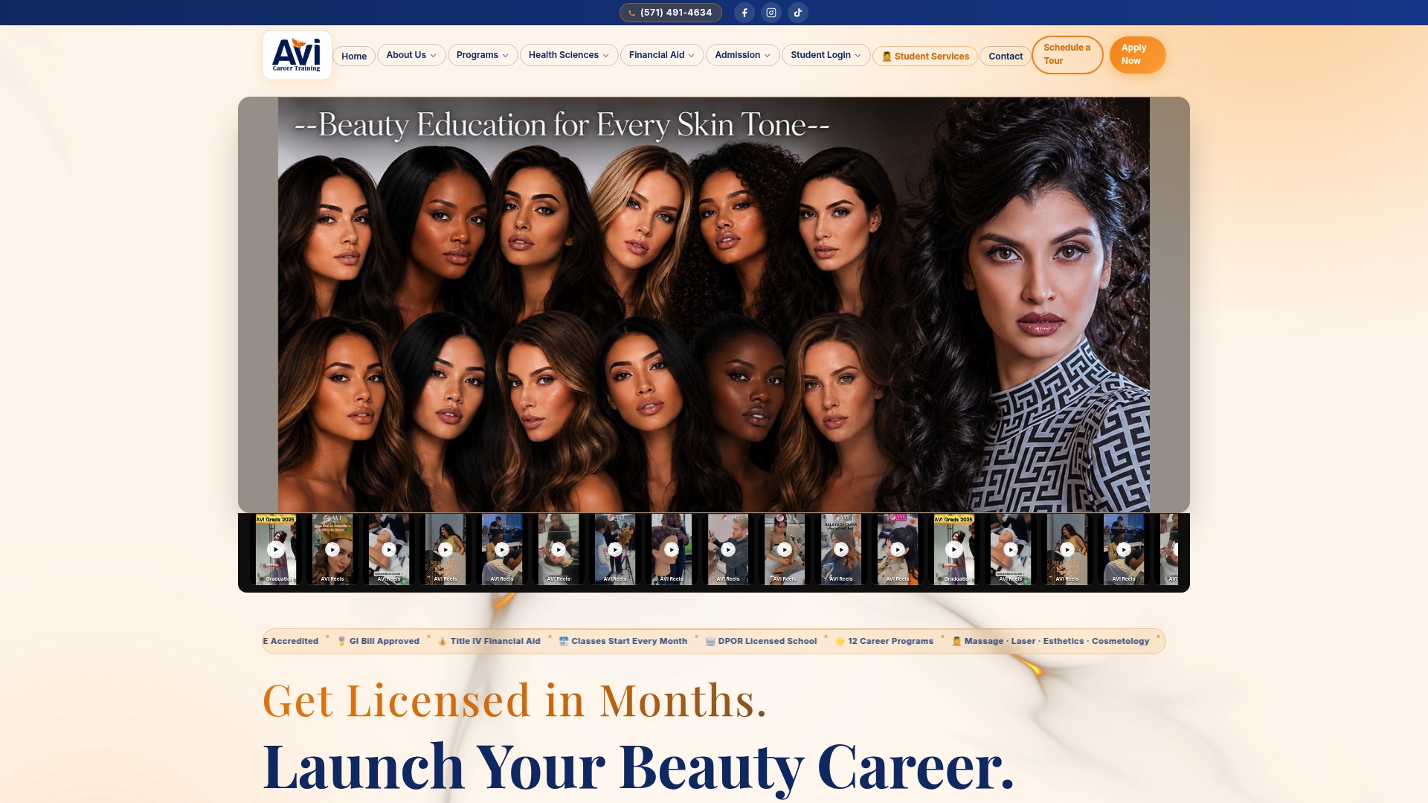Open the Facebook social icon
Image resolution: width=1428 pixels, height=803 pixels.
point(744,13)
